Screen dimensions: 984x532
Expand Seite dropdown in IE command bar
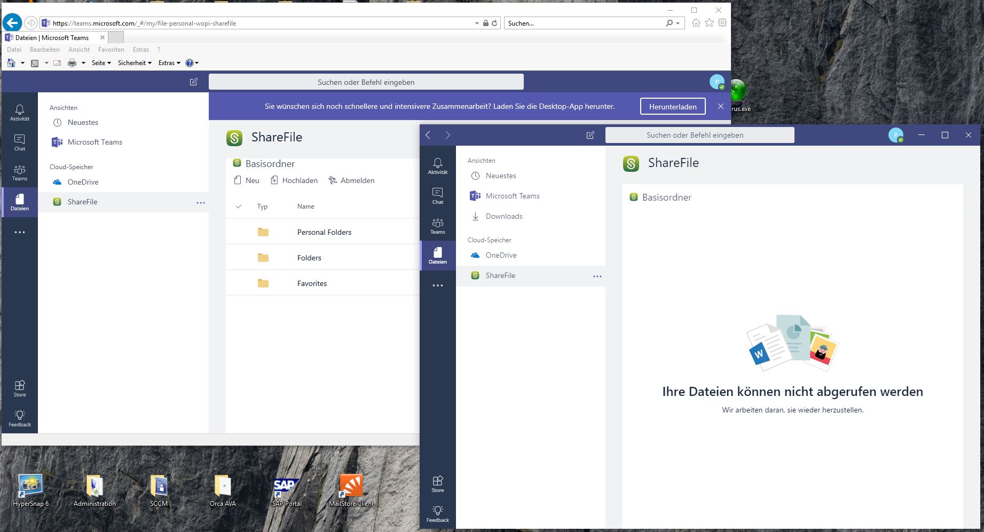(101, 63)
